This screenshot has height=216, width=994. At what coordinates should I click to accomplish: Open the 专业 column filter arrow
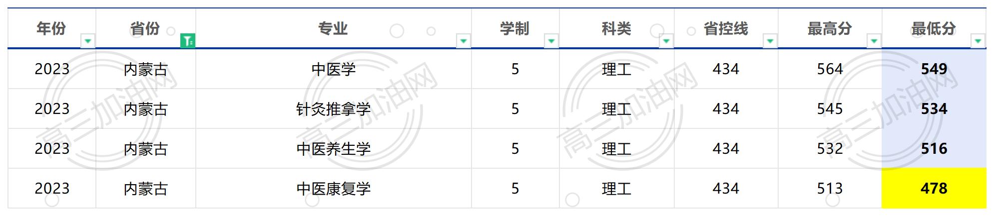point(464,41)
